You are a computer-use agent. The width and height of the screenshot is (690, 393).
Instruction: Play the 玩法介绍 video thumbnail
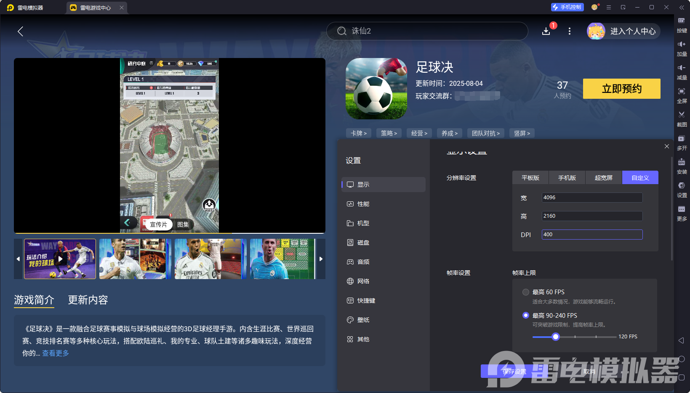click(60, 259)
